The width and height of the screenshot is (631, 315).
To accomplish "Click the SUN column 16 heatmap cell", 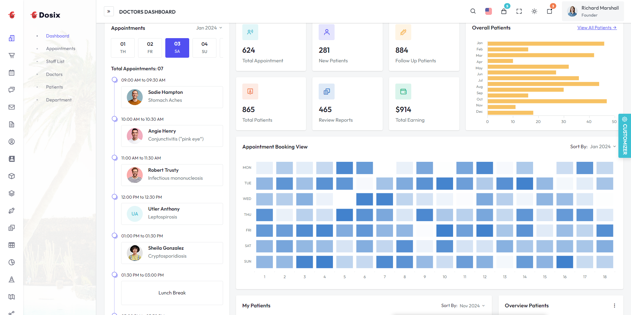I will tap(565, 262).
